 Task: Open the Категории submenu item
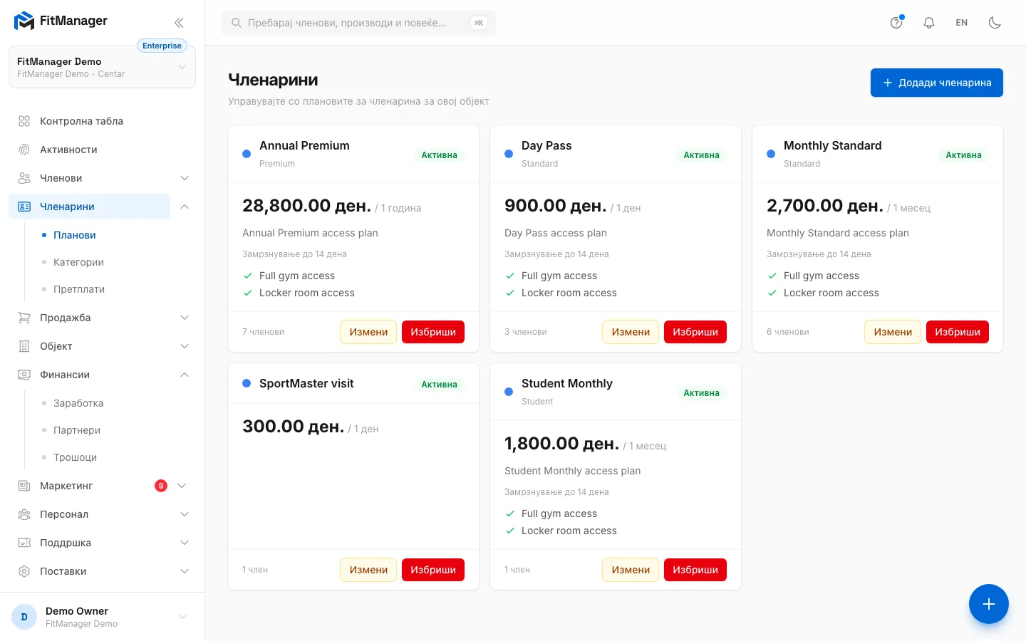tap(78, 262)
